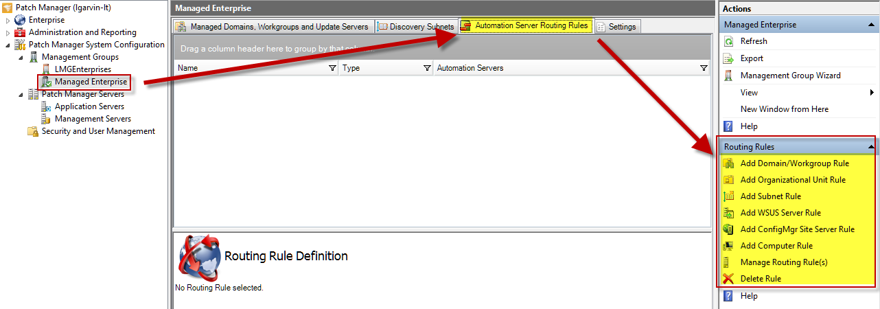Expand the Administration and Reporting node
The image size is (880, 309).
(x=8, y=32)
